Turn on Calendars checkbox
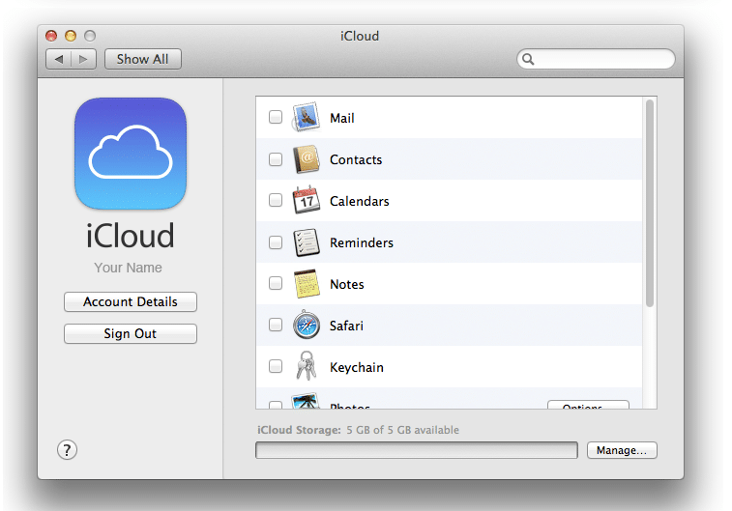This screenshot has width=732, height=511. [x=276, y=201]
